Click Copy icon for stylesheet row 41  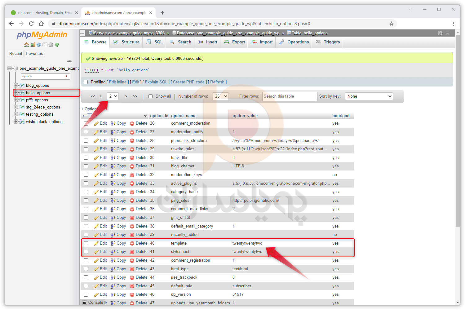tap(113, 252)
